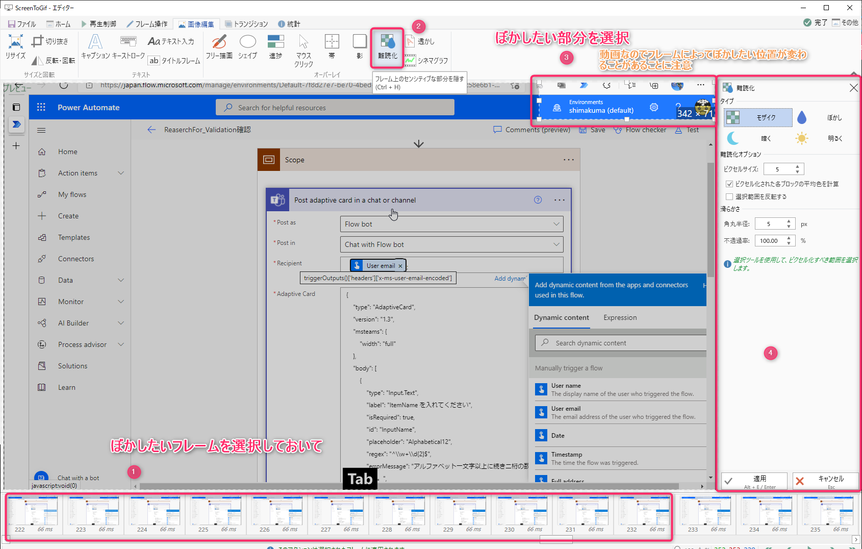Click the 完了 (done) button
The image size is (862, 549).
point(815,22)
